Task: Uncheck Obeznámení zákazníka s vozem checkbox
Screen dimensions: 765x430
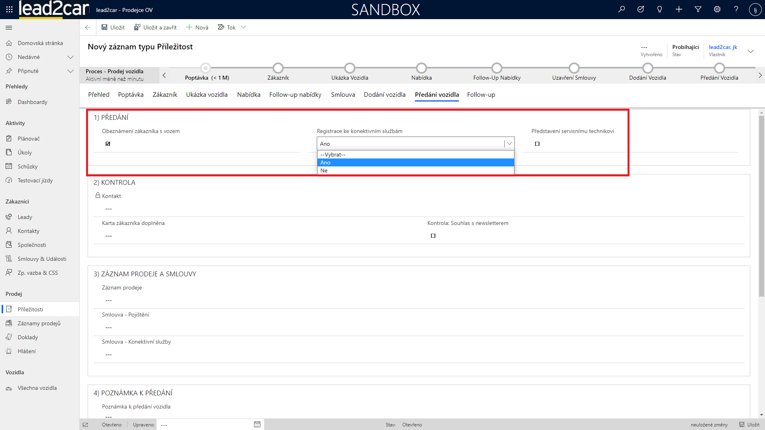Action: [x=108, y=144]
